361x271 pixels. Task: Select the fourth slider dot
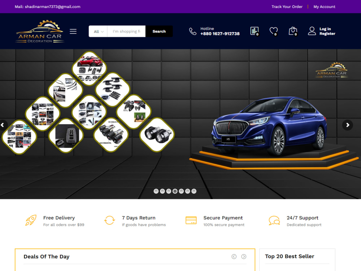(175, 191)
